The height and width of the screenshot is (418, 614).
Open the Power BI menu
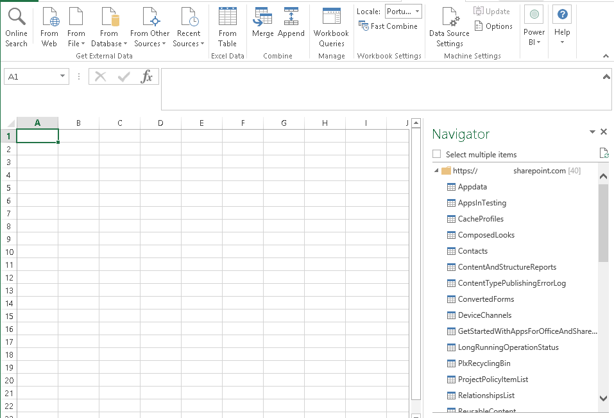(533, 26)
